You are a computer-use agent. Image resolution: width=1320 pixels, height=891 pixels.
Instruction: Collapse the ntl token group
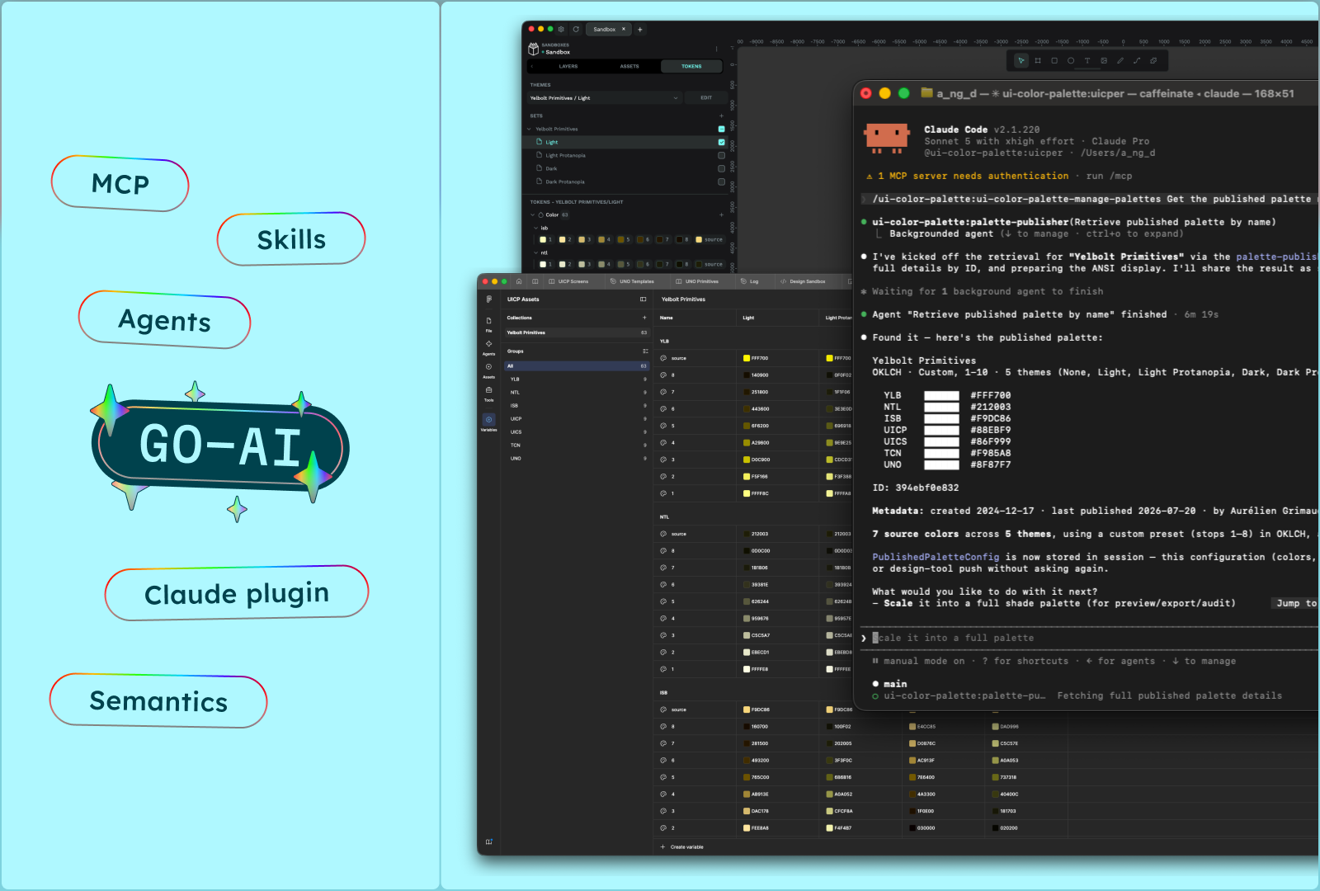click(x=536, y=252)
